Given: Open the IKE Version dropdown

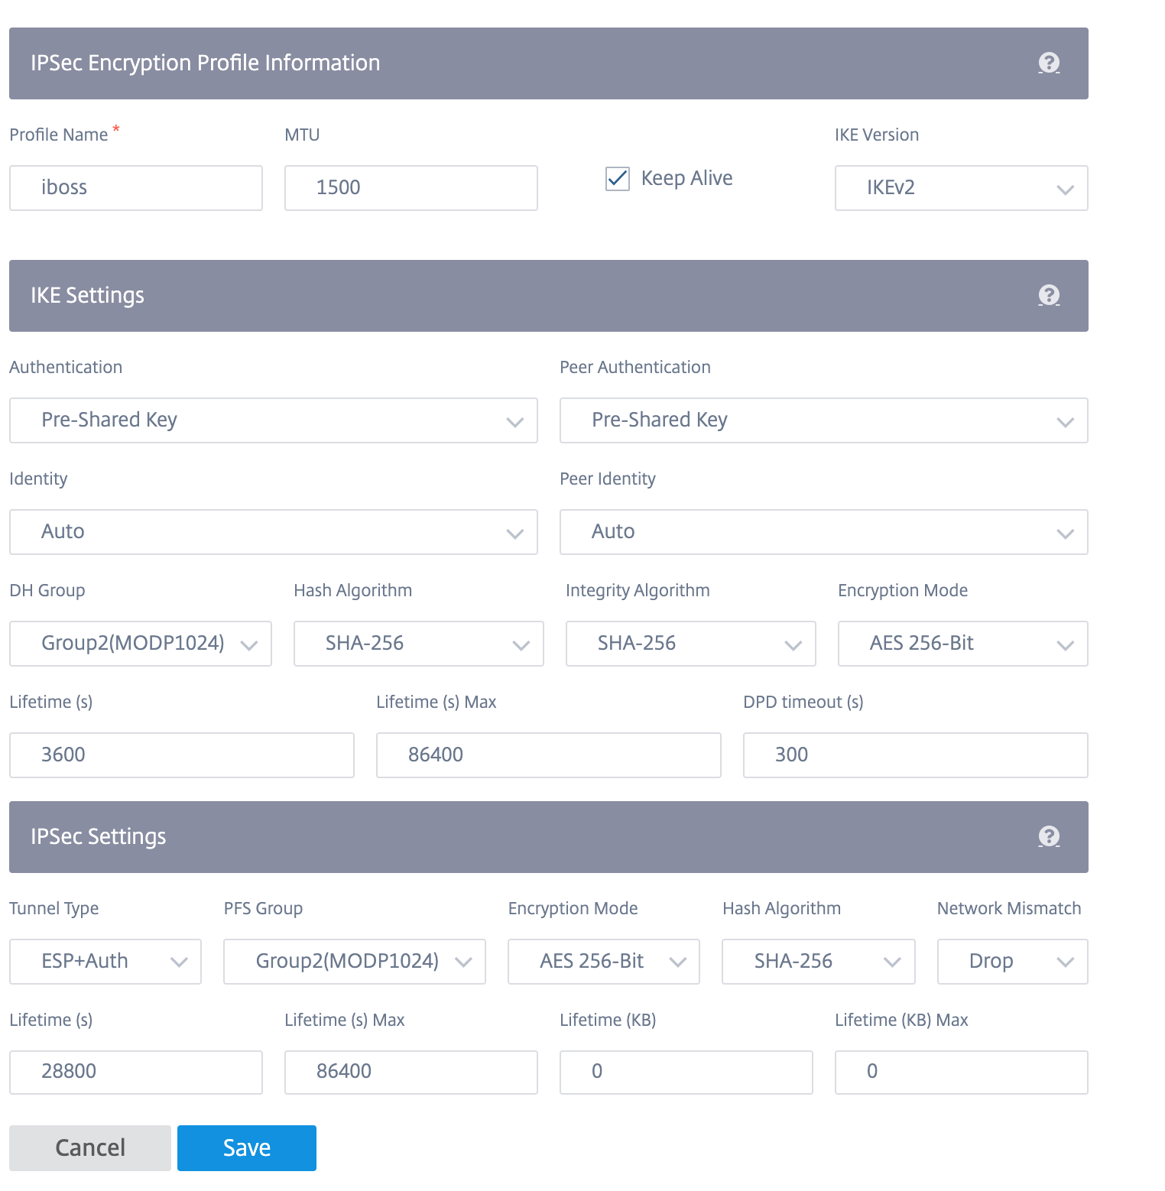Looking at the screenshot, I should click(961, 188).
